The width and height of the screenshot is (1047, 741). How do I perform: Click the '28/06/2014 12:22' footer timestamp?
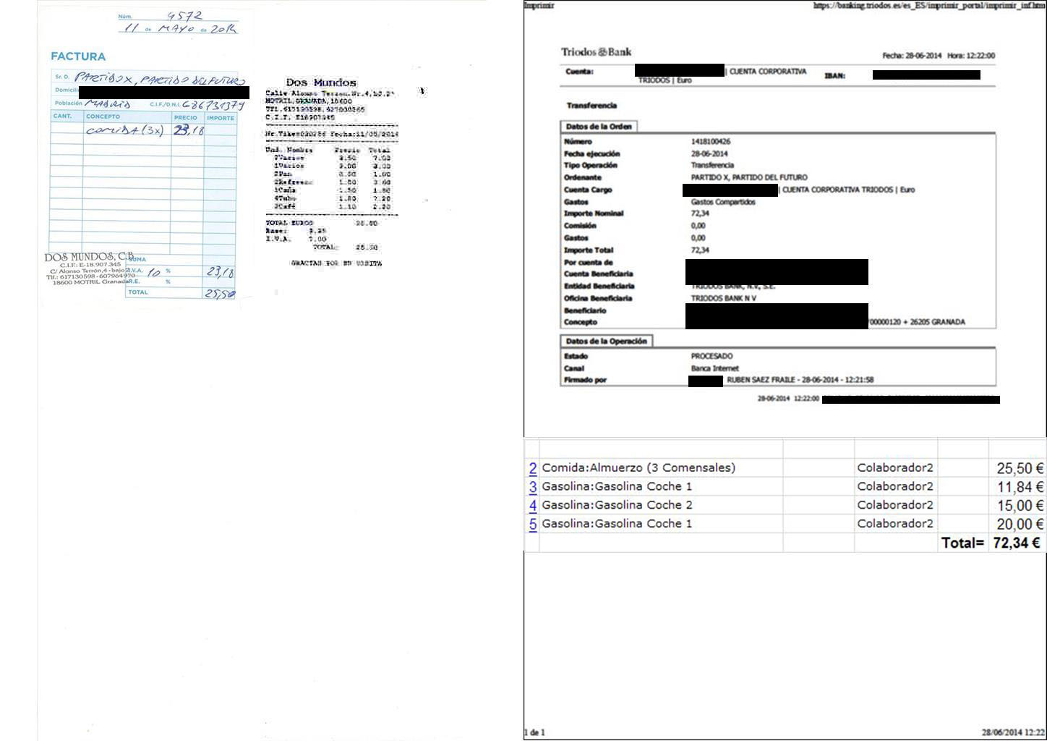point(1013,732)
